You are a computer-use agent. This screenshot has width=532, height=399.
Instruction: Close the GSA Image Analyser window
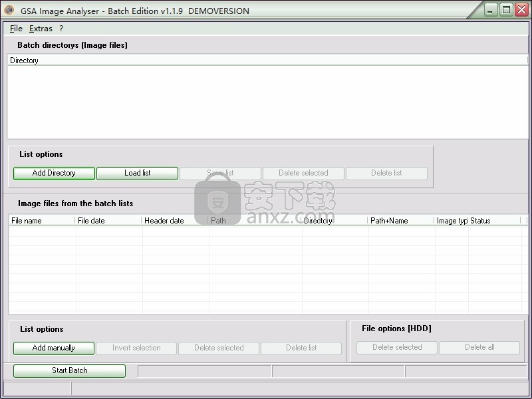(x=522, y=10)
